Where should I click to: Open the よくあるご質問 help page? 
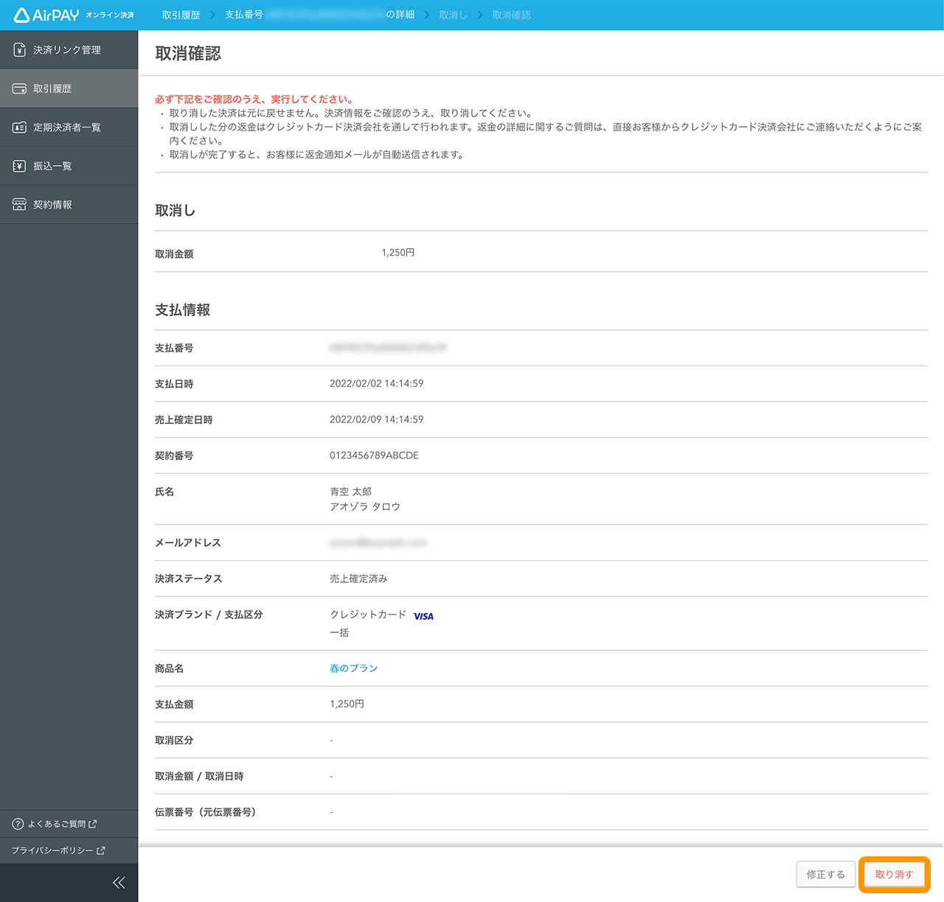(x=57, y=823)
